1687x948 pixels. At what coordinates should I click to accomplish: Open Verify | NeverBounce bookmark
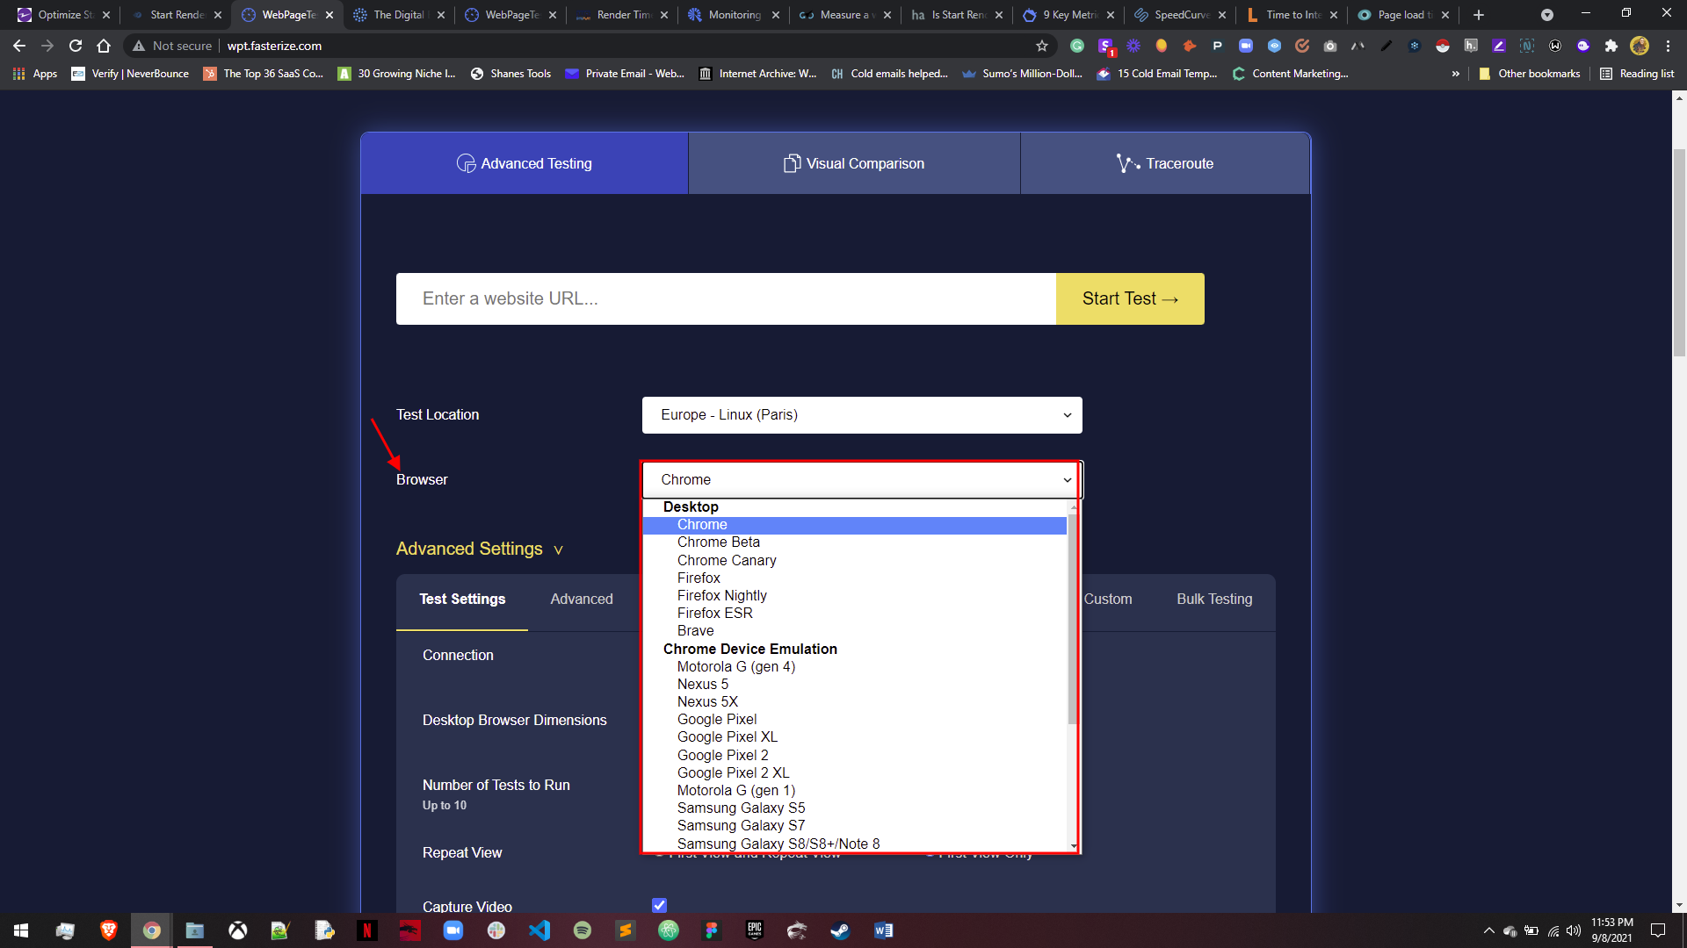pos(130,74)
